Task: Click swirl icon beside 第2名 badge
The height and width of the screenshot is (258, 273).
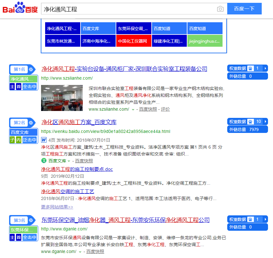Action: [x=31, y=123]
